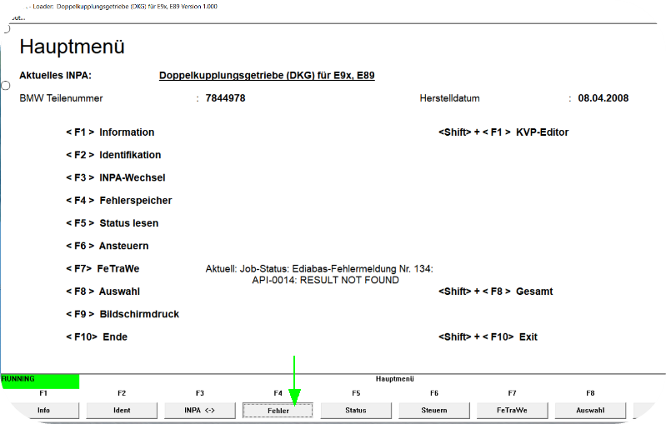The image size is (666, 424).
Task: Select the F6 Ansteuern menu entry
Action: [x=107, y=246]
